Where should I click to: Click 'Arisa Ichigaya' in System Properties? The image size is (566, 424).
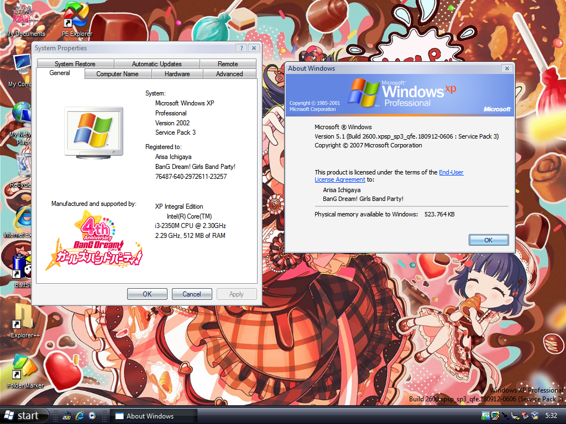pos(173,157)
